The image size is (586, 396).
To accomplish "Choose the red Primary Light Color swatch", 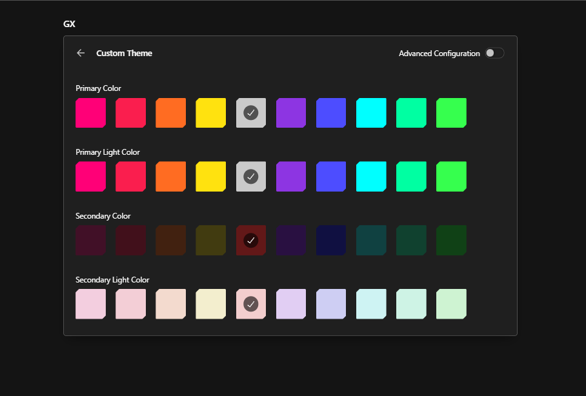I will pyautogui.click(x=130, y=177).
